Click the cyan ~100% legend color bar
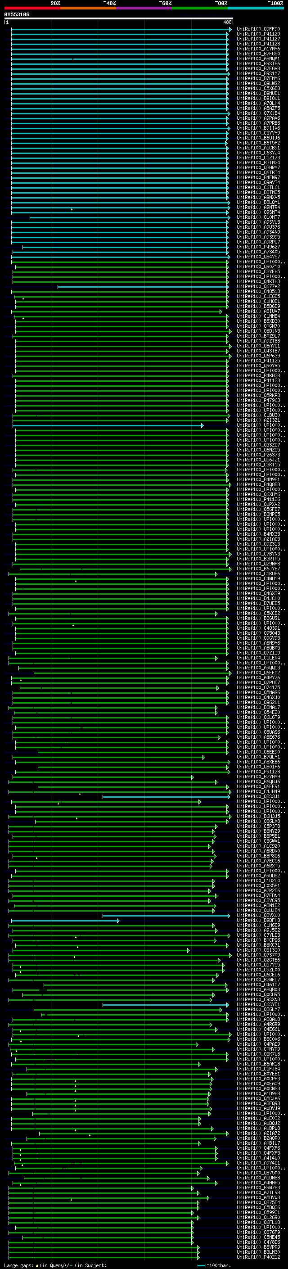This screenshot has height=1269, width=288. pyautogui.click(x=256, y=8)
